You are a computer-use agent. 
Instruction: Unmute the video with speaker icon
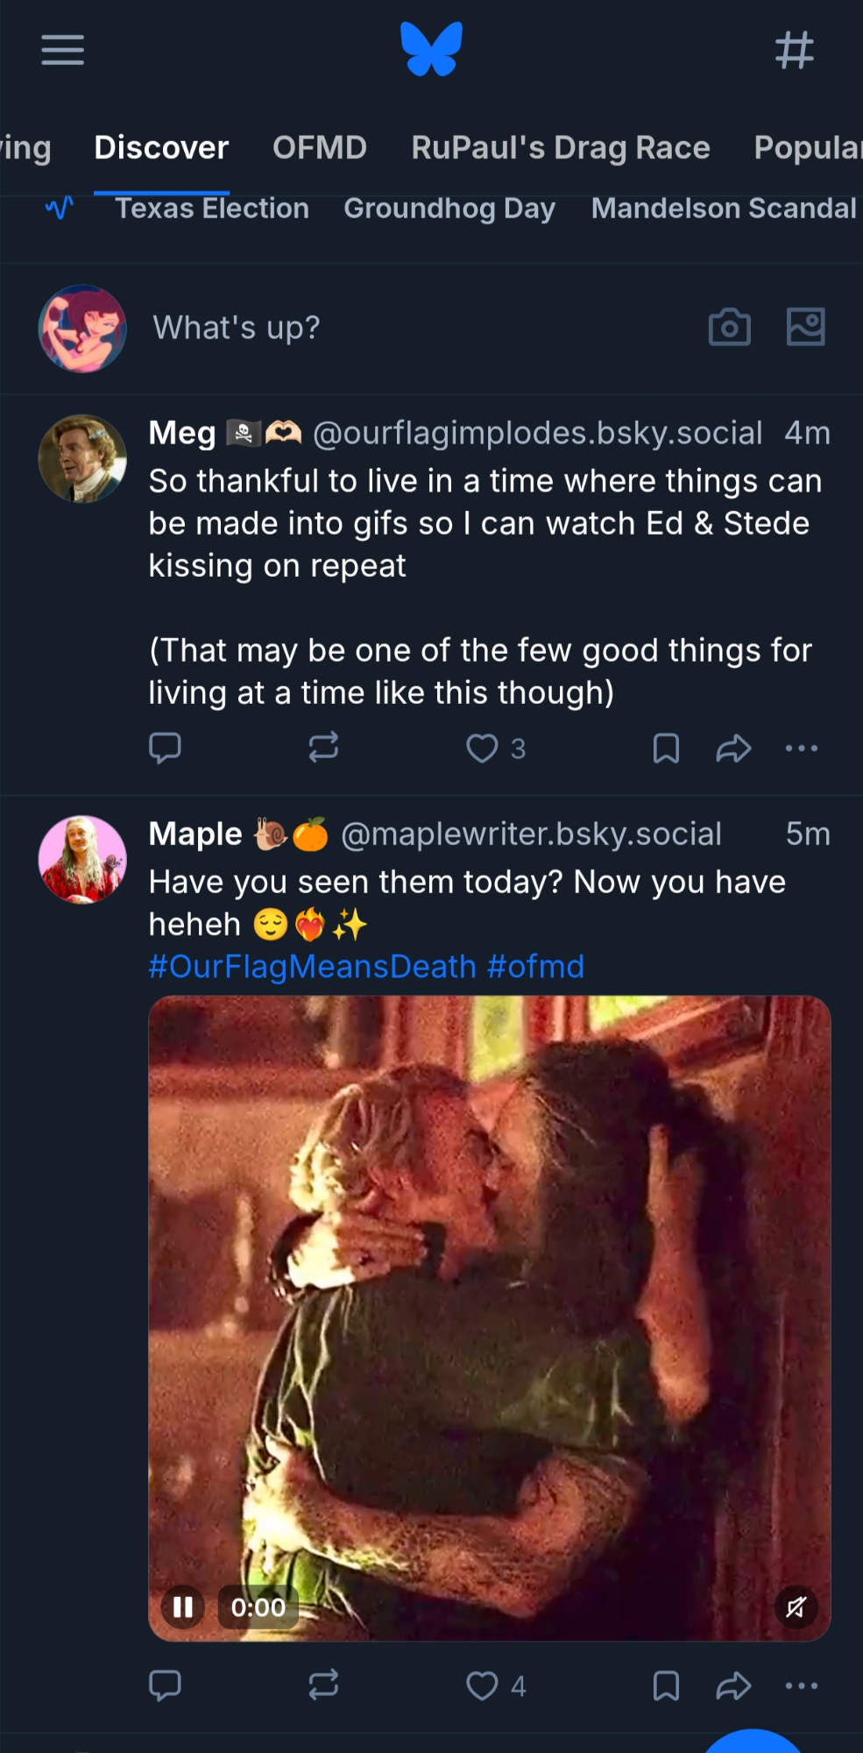pos(796,1607)
